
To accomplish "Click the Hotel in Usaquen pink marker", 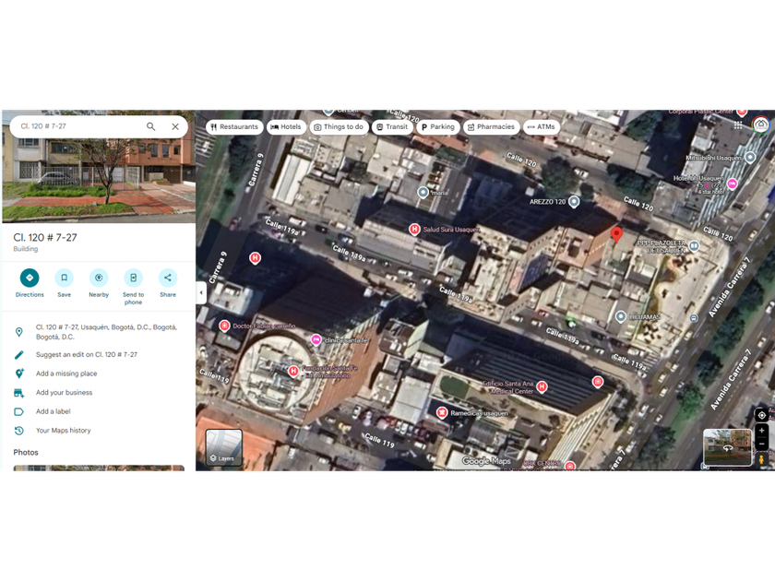I will 732,184.
